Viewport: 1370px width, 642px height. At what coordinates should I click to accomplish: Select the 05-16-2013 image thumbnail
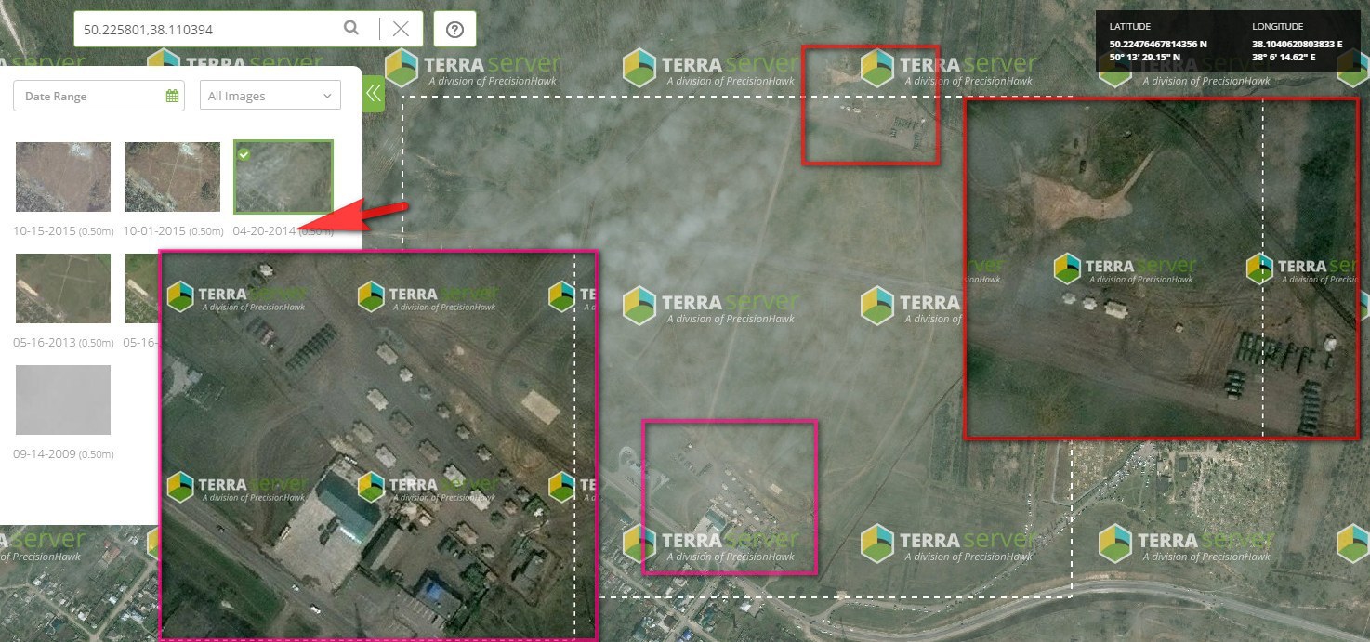coord(62,288)
